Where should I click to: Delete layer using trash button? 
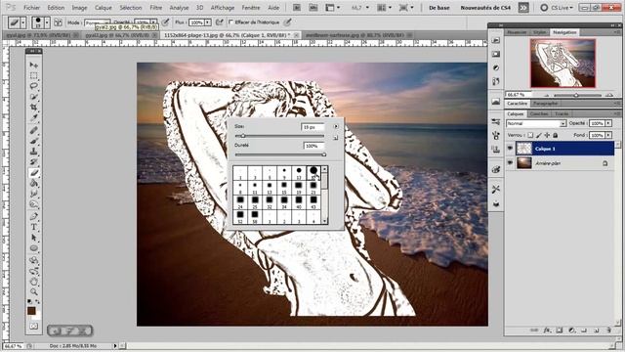coord(608,330)
